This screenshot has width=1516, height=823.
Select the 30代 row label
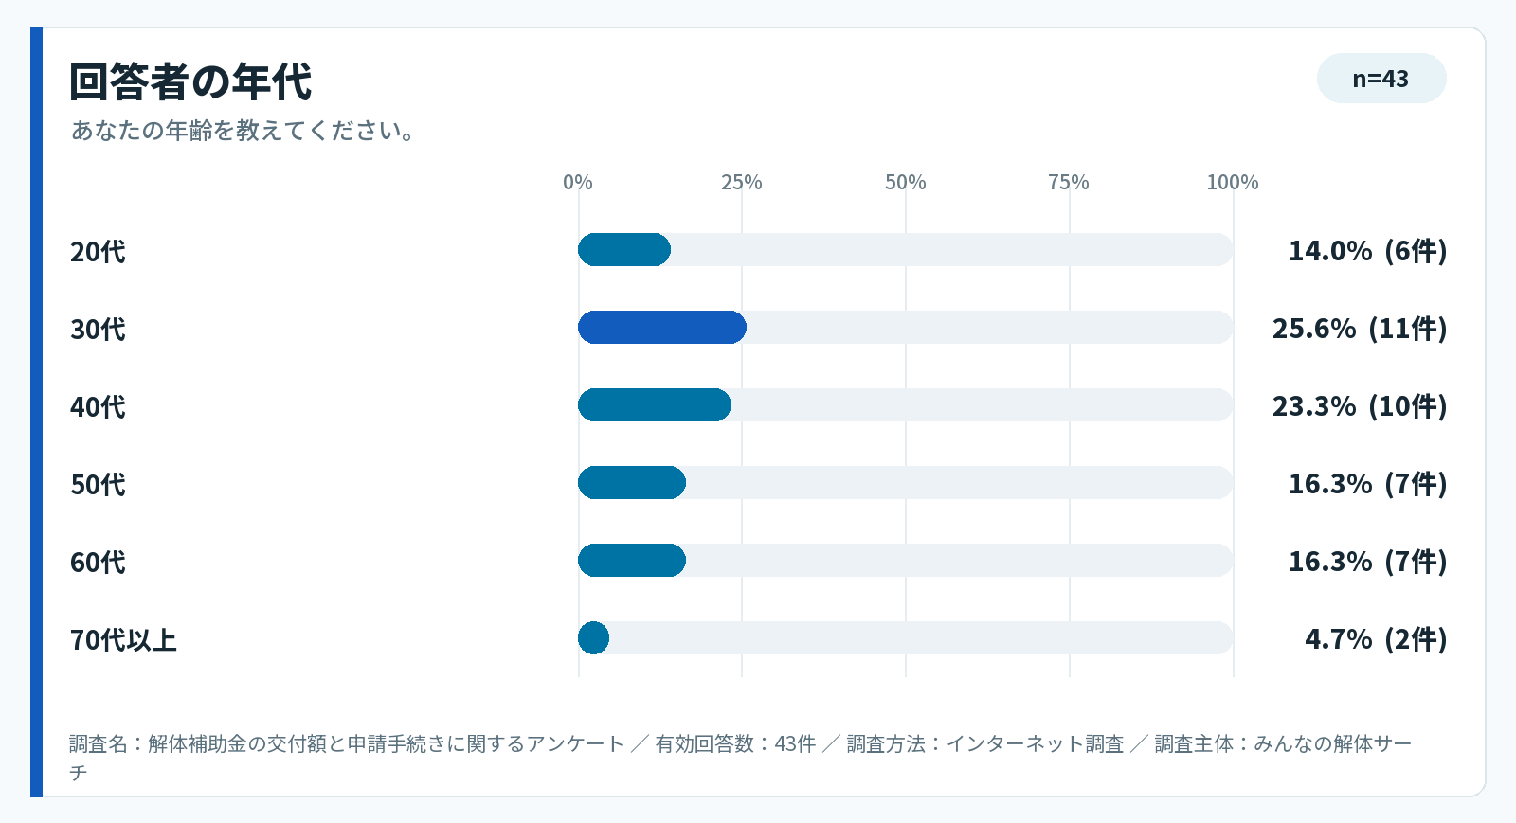[98, 330]
